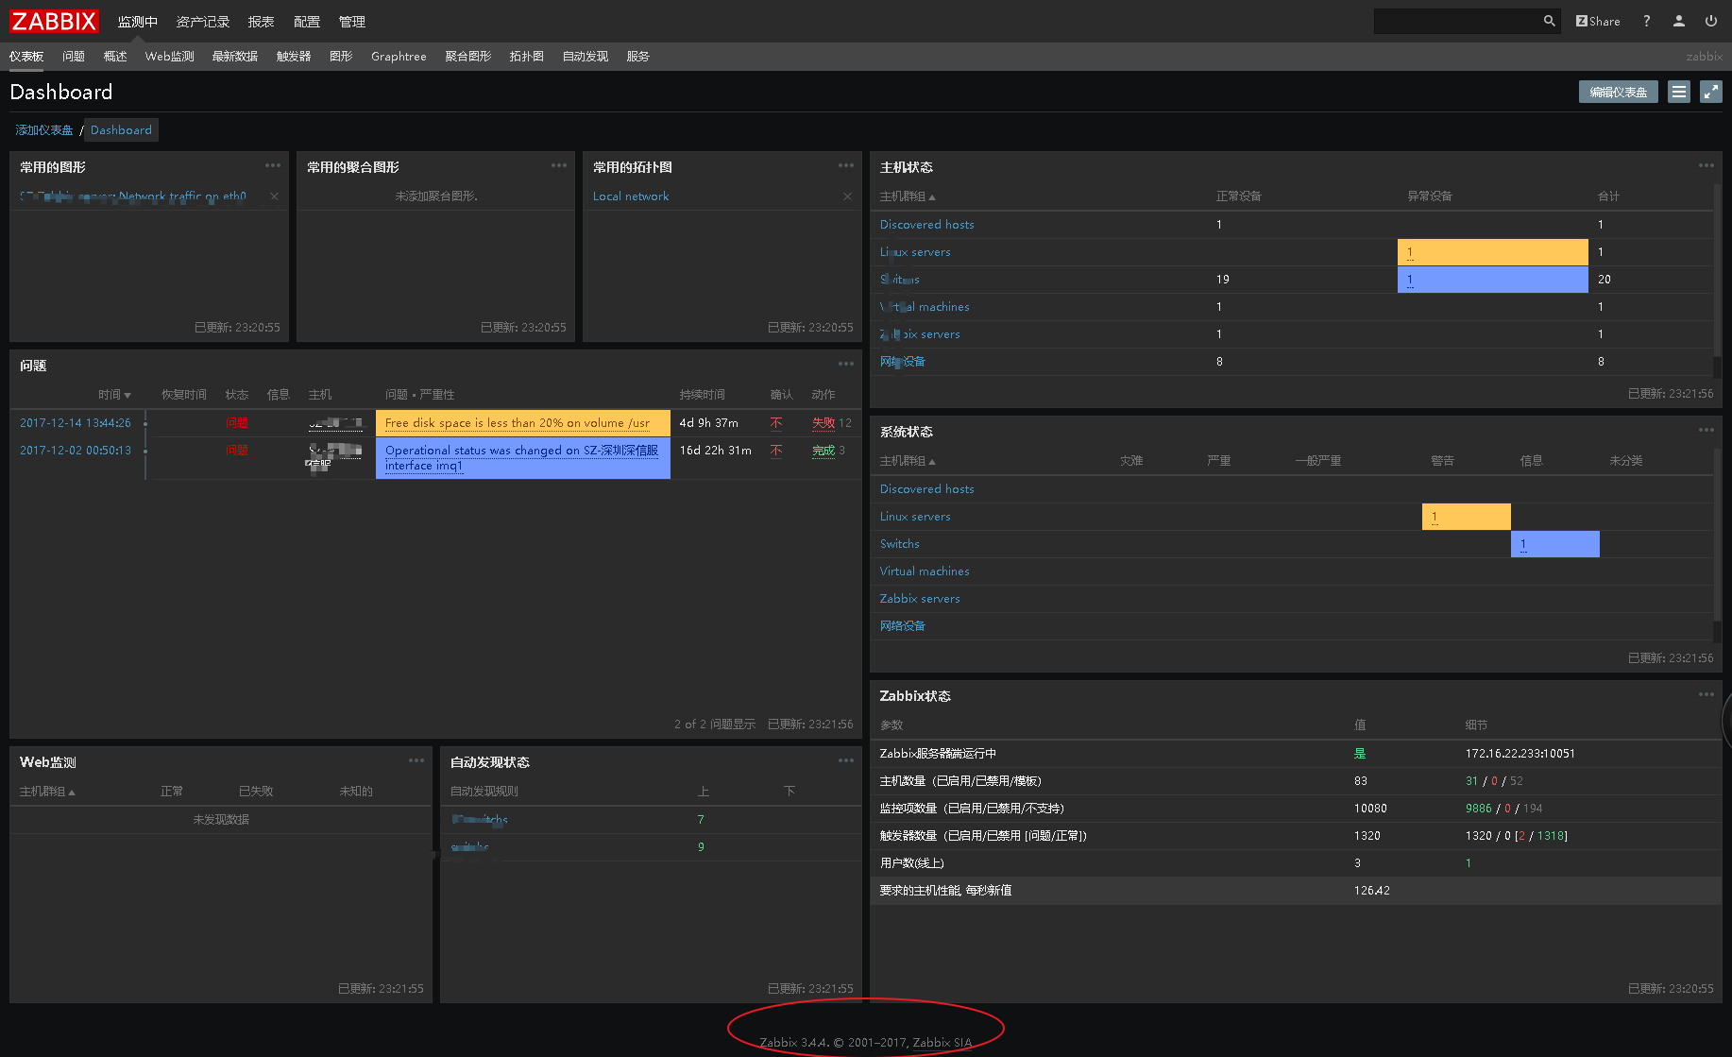Image resolution: width=1732 pixels, height=1057 pixels.
Task: Open the 添加仪表盘 breadcrumb link
Action: point(44,130)
